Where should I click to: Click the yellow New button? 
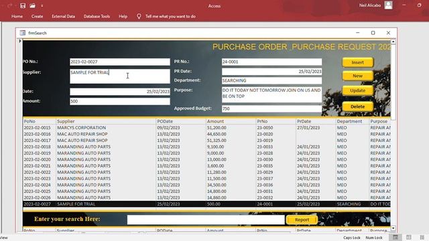pyautogui.click(x=357, y=76)
